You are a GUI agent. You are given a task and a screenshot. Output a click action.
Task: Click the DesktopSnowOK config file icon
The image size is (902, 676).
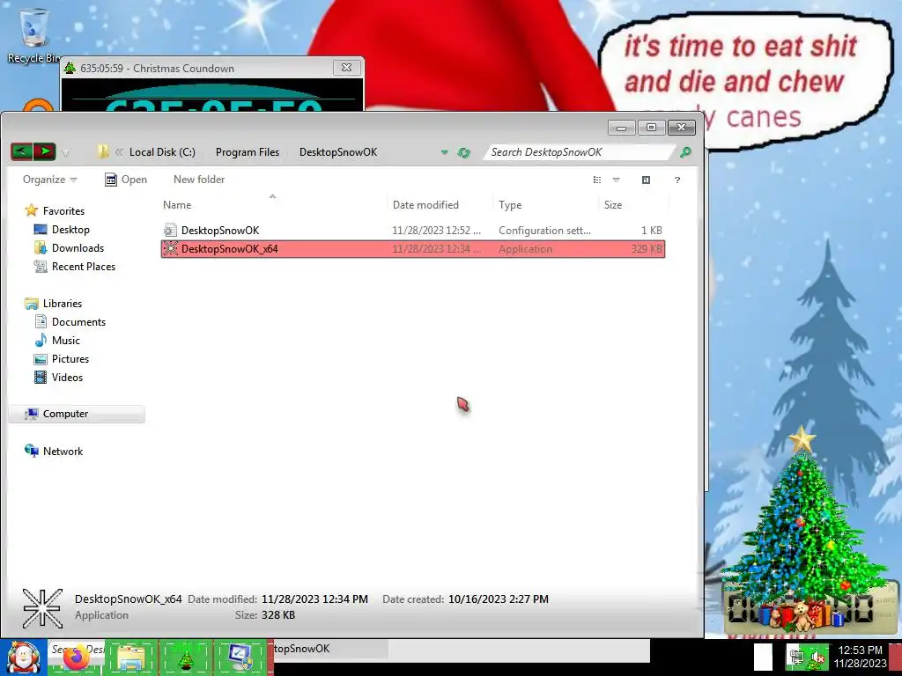click(170, 231)
